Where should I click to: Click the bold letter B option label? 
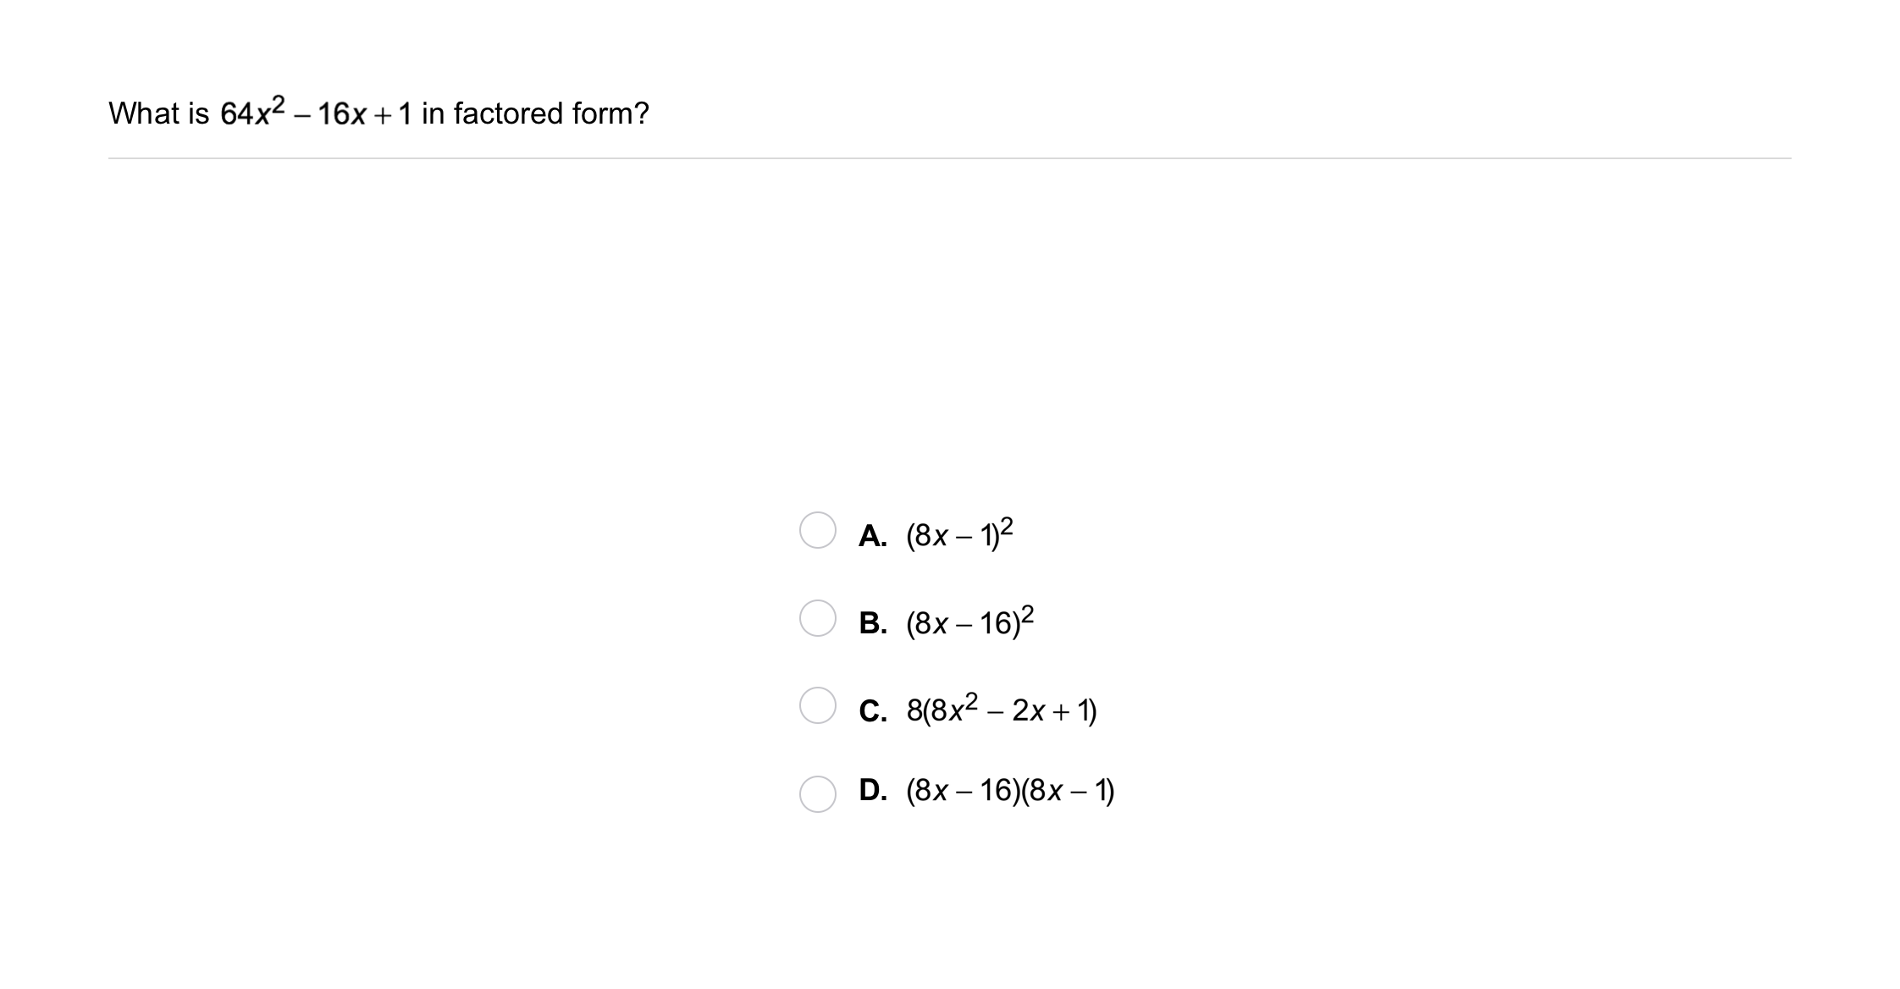pos(872,623)
